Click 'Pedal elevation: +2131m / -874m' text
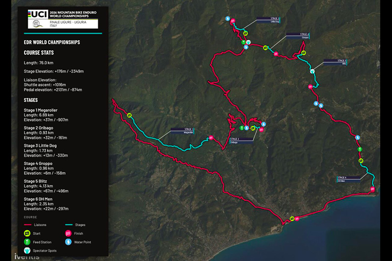Viewport: 392px width, 261px height. (x=53, y=90)
